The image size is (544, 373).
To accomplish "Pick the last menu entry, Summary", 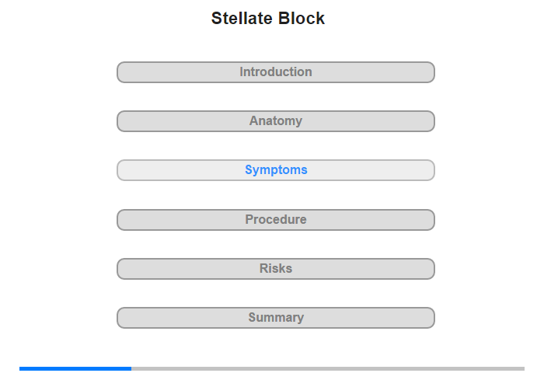I will point(276,318).
